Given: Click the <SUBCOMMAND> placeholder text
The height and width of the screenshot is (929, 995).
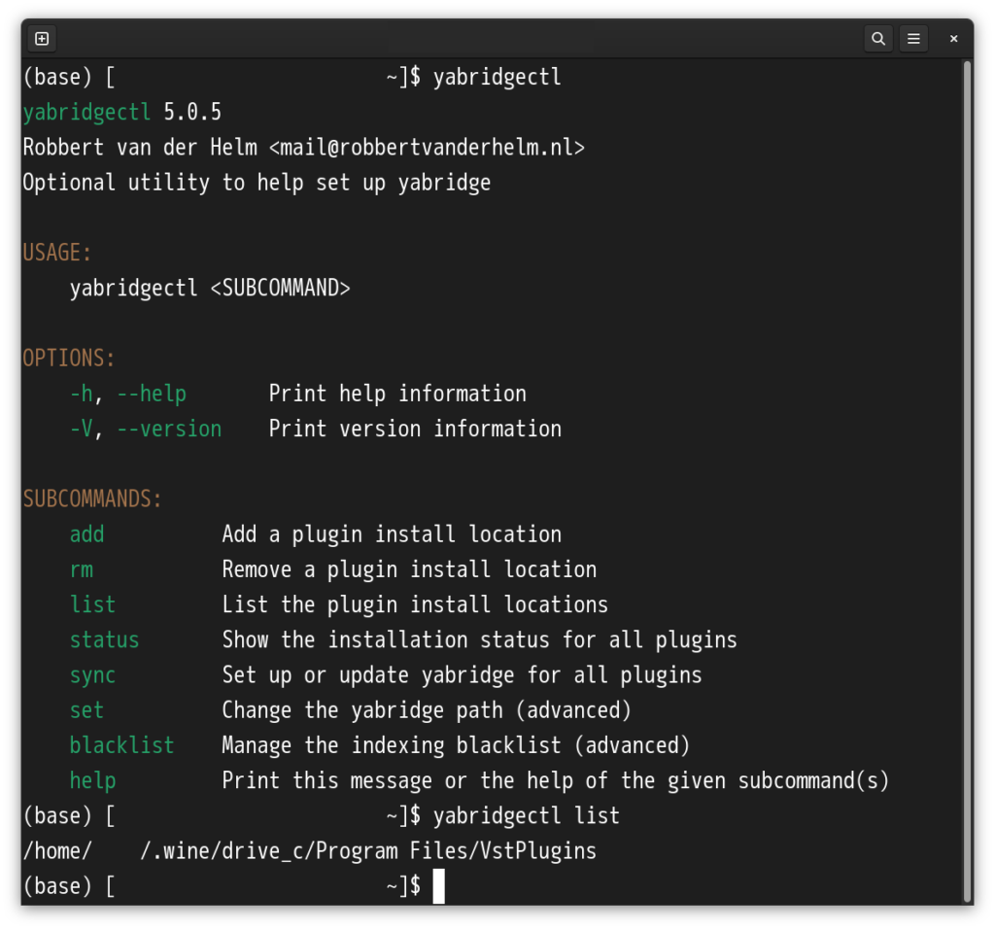Looking at the screenshot, I should [280, 288].
